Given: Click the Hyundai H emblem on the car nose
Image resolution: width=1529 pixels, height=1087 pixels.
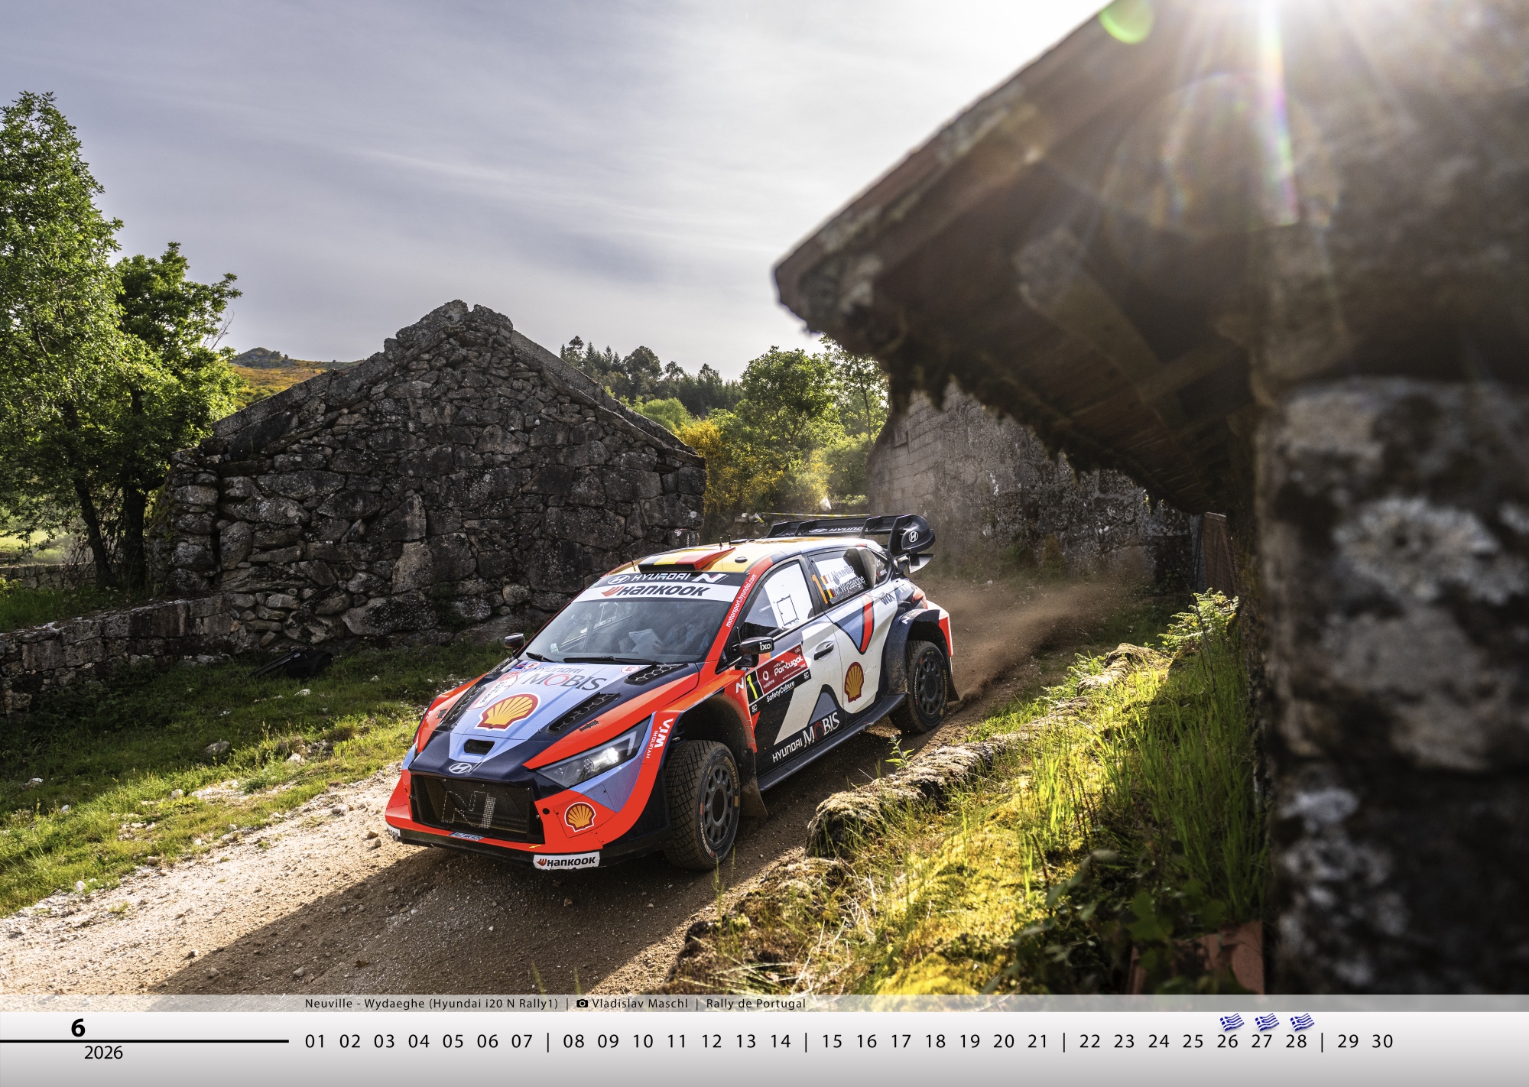Looking at the screenshot, I should click(459, 768).
